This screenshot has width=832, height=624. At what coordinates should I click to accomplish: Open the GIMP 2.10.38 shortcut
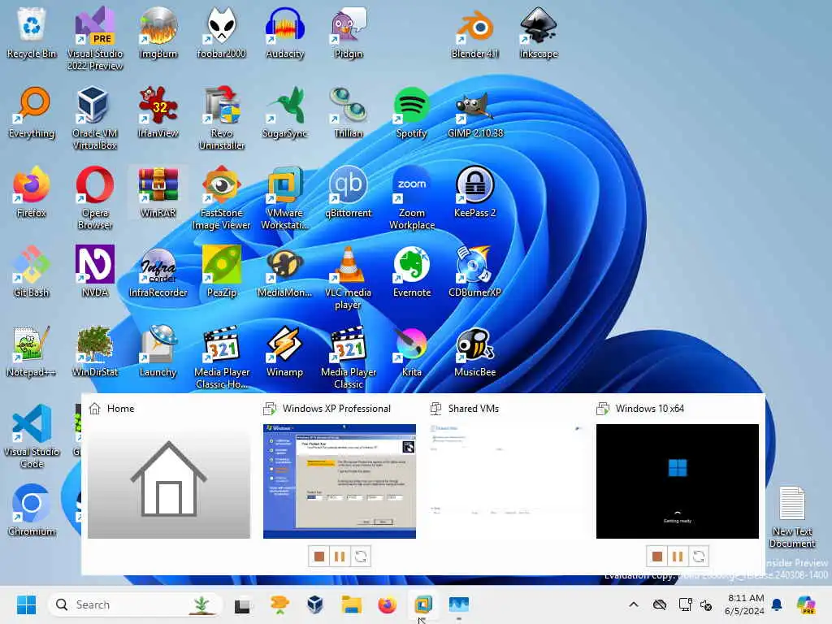[x=474, y=112]
